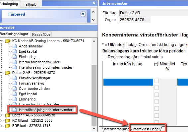The width and height of the screenshot is (188, 132).
Task: Click the Minoritet % cell in first row
Action: click(168, 82)
